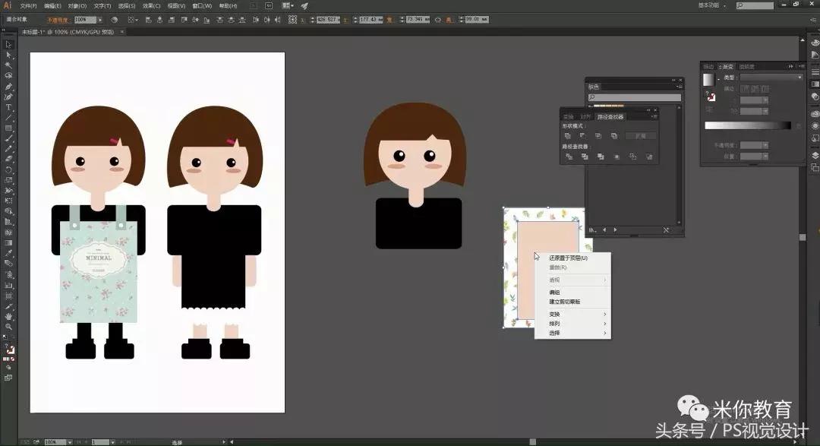Click the first shape mode icon in Pathfinder
This screenshot has width=820, height=446.
(x=567, y=136)
